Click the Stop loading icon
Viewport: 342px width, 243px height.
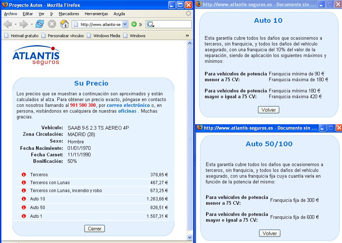click(x=52, y=24)
